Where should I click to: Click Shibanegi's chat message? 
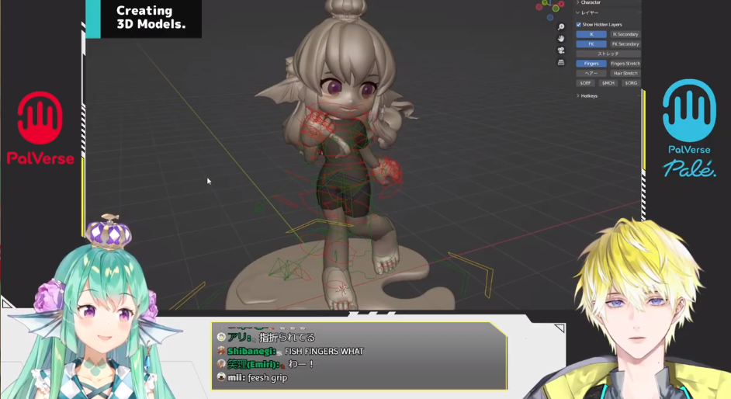290,351
